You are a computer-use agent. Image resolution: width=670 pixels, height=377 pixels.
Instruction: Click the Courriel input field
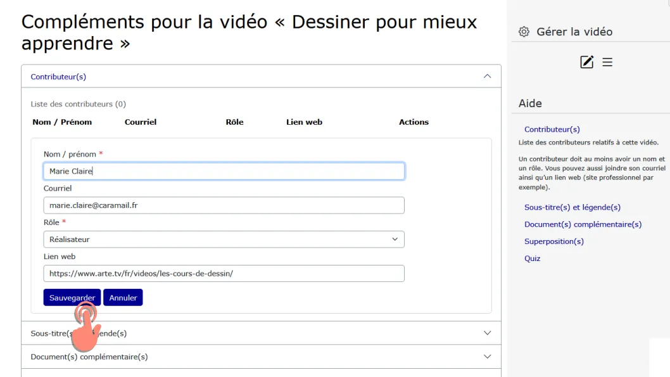224,205
